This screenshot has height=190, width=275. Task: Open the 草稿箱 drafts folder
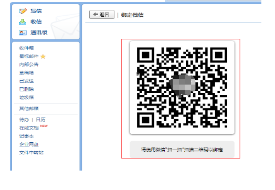pos(26,72)
